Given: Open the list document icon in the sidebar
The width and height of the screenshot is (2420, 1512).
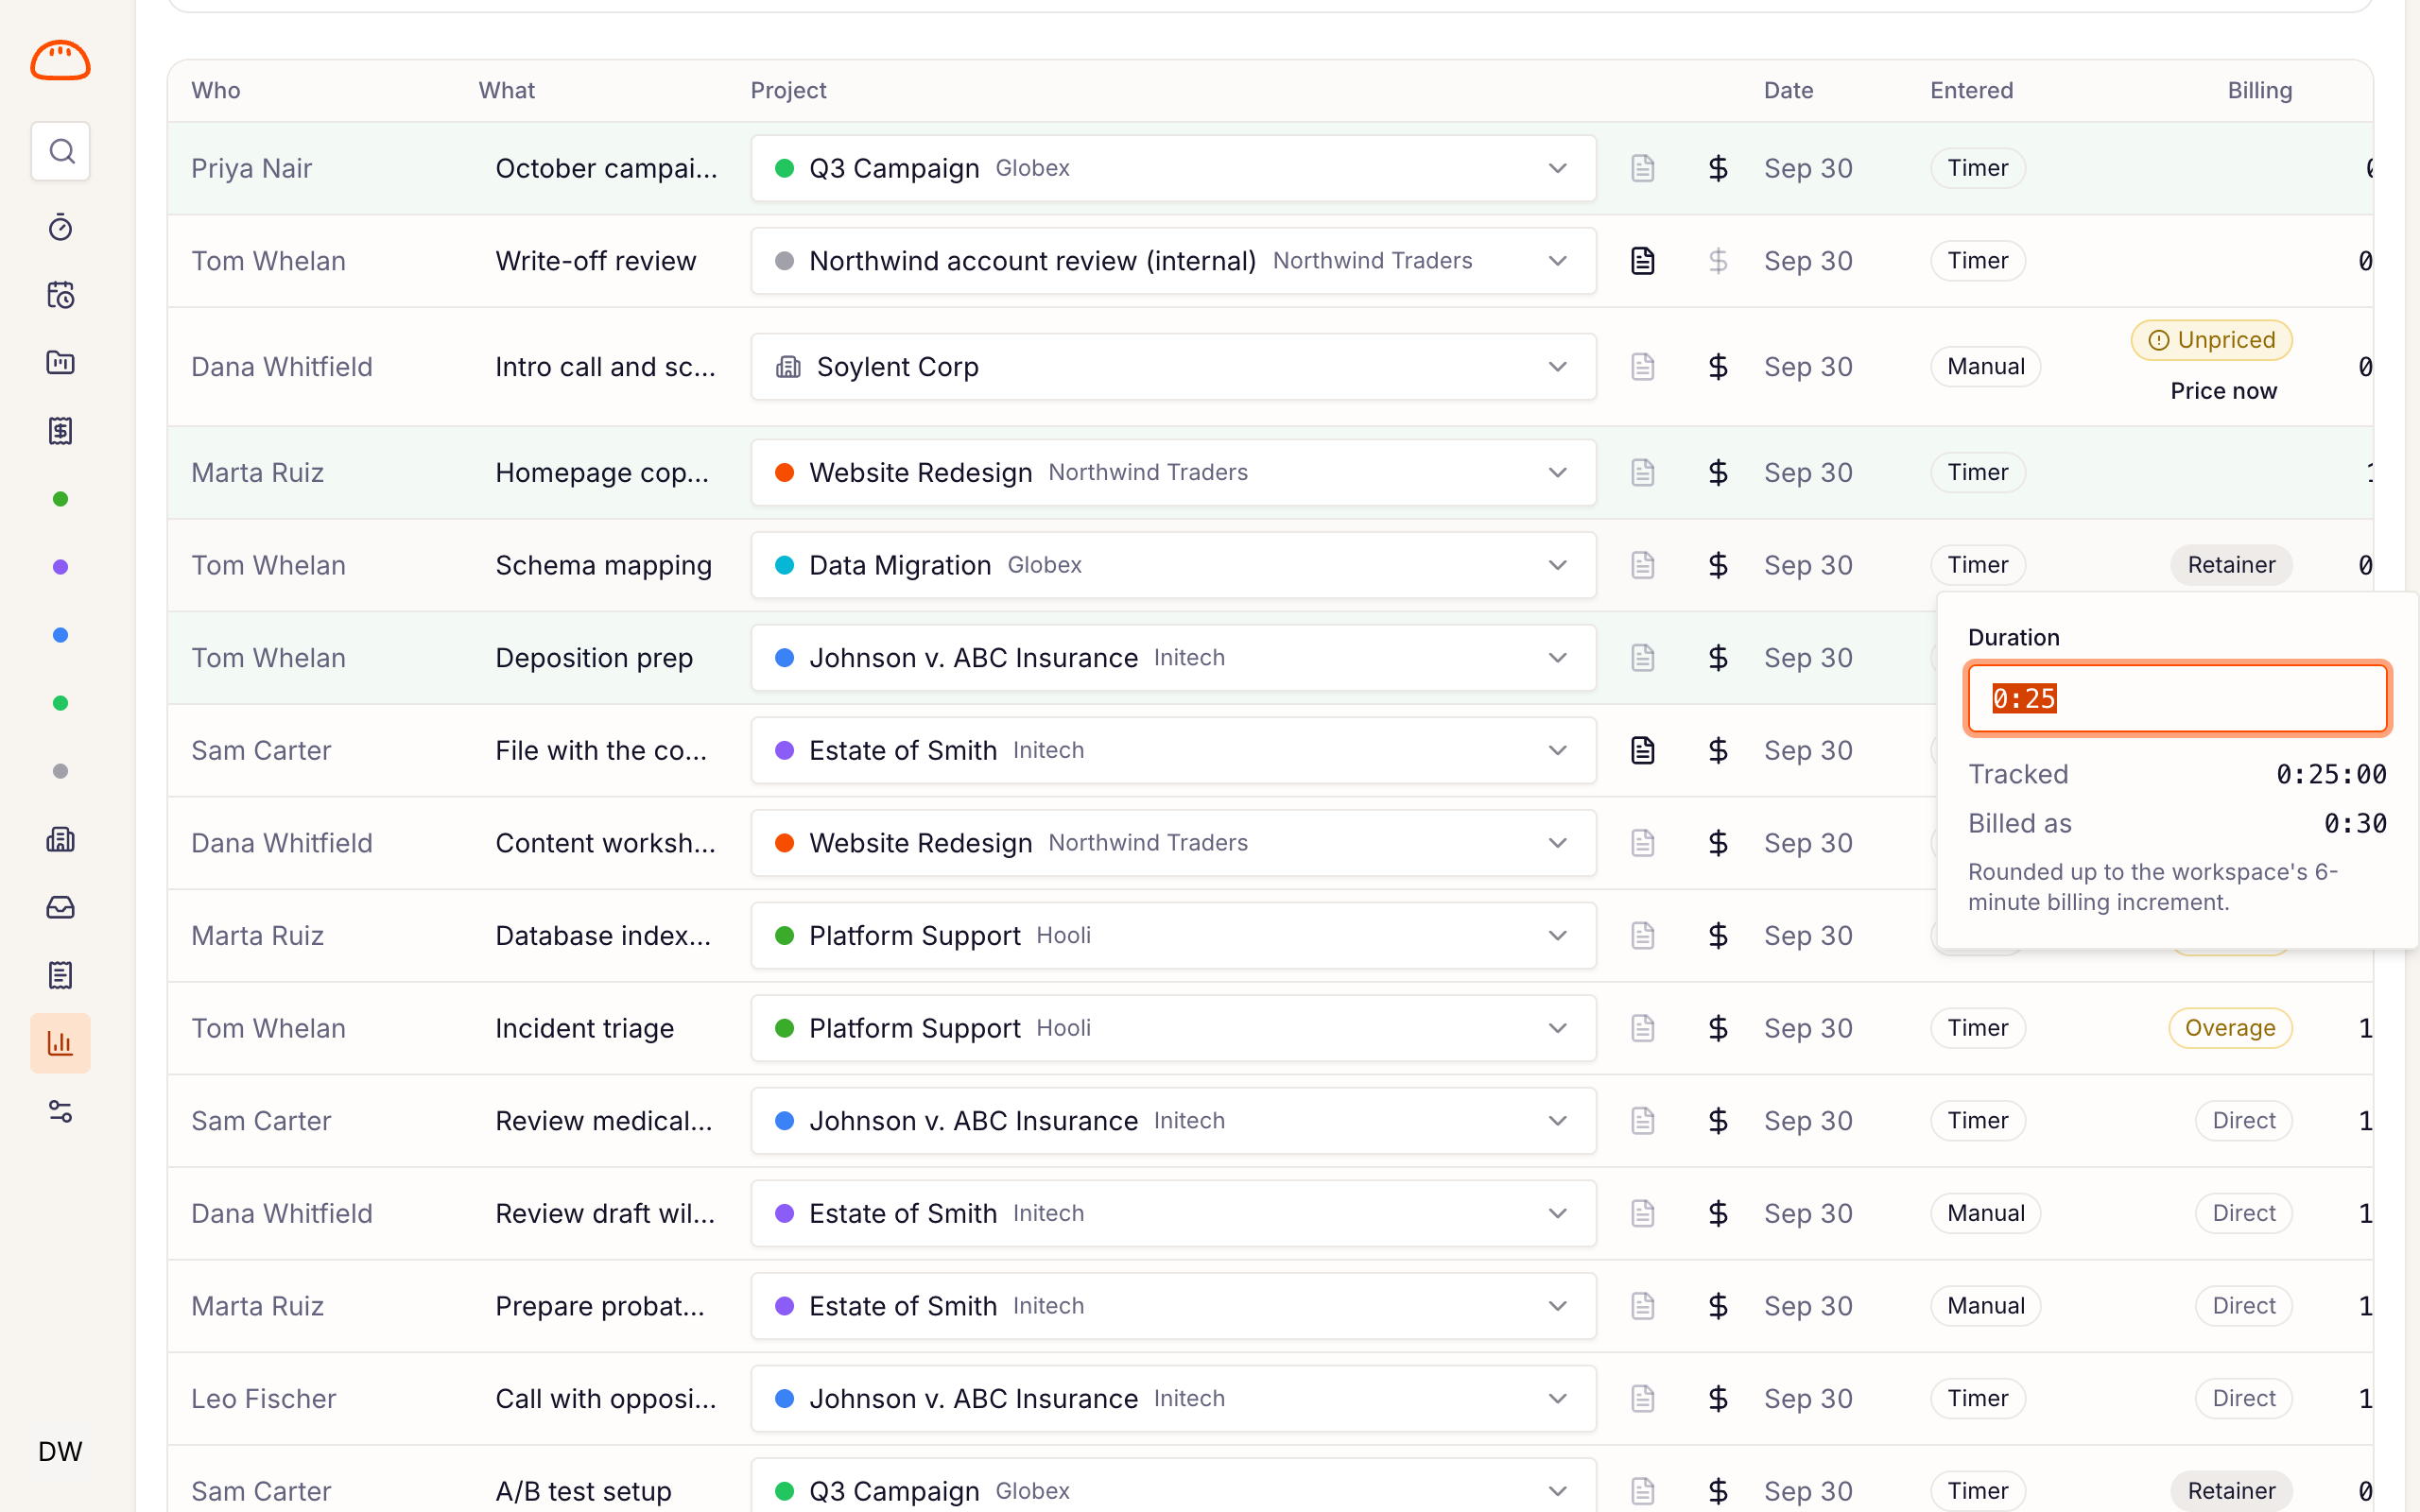Looking at the screenshot, I should pyautogui.click(x=60, y=975).
